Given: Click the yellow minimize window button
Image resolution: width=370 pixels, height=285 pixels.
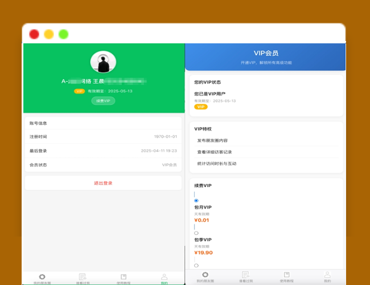Looking at the screenshot, I should [x=49, y=34].
